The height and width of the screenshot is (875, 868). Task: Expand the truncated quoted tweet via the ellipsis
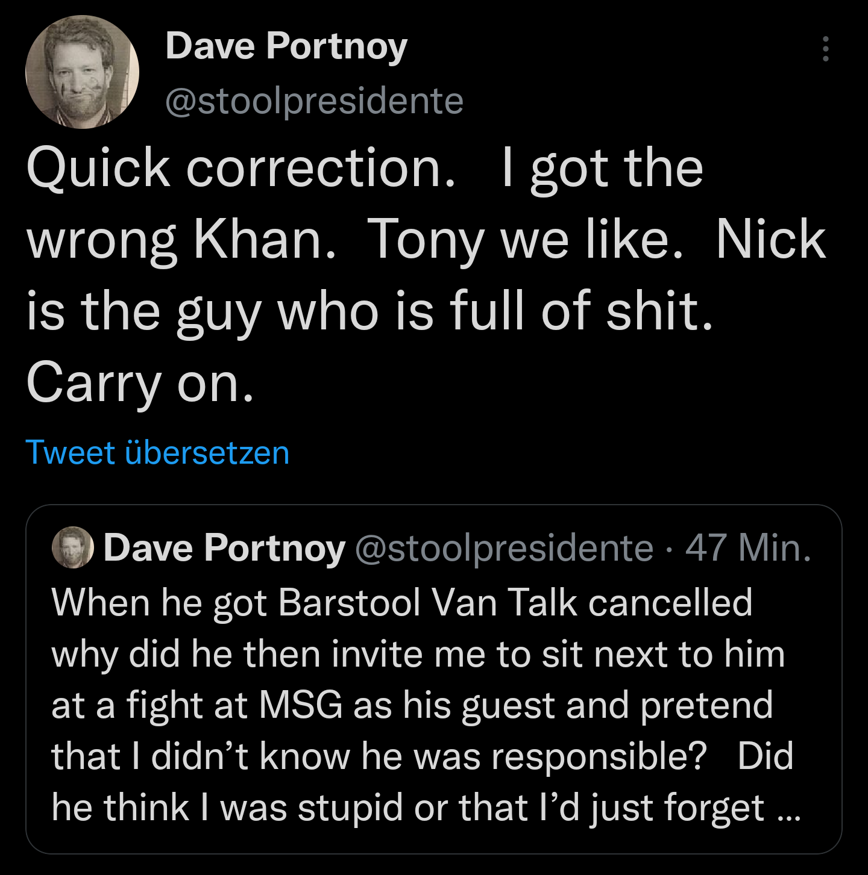pyautogui.click(x=789, y=809)
